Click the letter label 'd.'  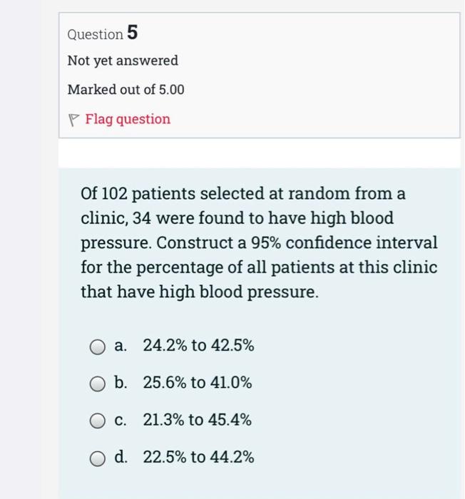(x=121, y=457)
